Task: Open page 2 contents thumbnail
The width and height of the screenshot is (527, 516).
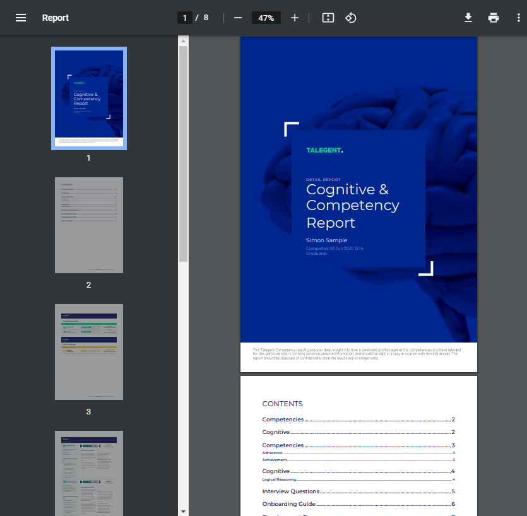Action: pos(89,225)
